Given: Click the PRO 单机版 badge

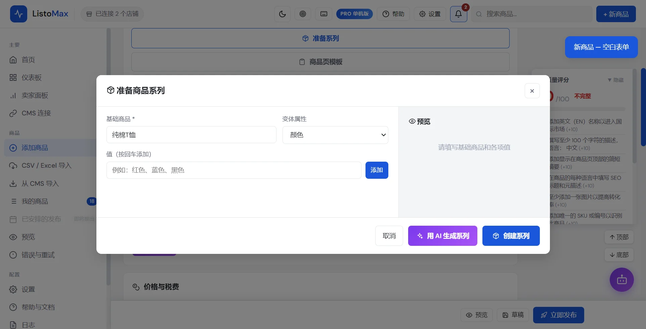Looking at the screenshot, I should [354, 14].
